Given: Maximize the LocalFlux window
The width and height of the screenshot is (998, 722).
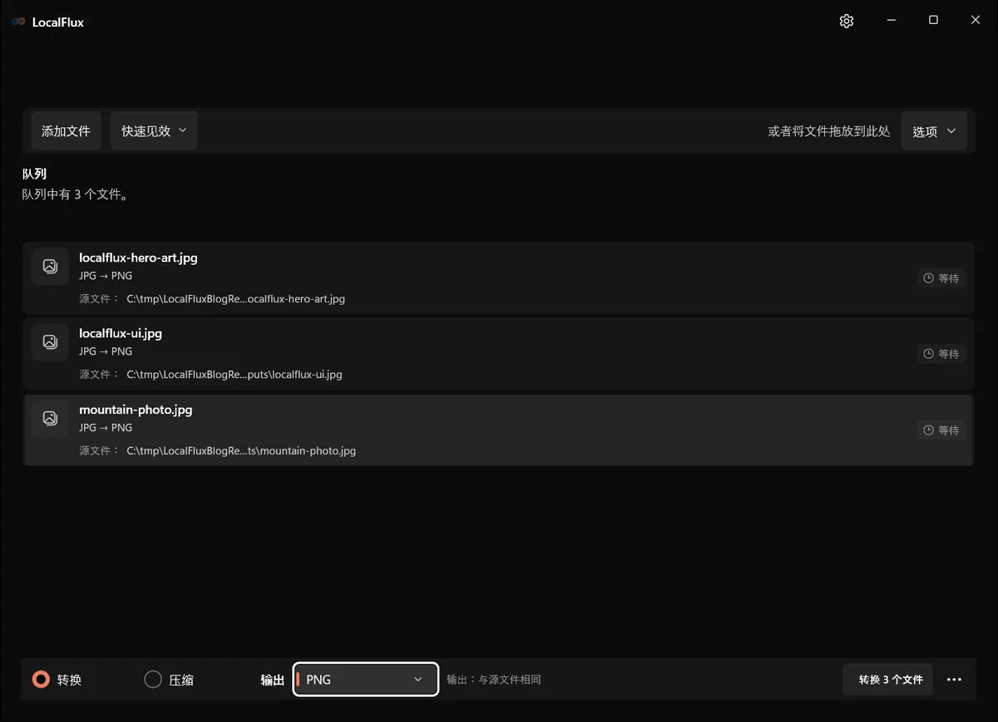Looking at the screenshot, I should pos(933,21).
